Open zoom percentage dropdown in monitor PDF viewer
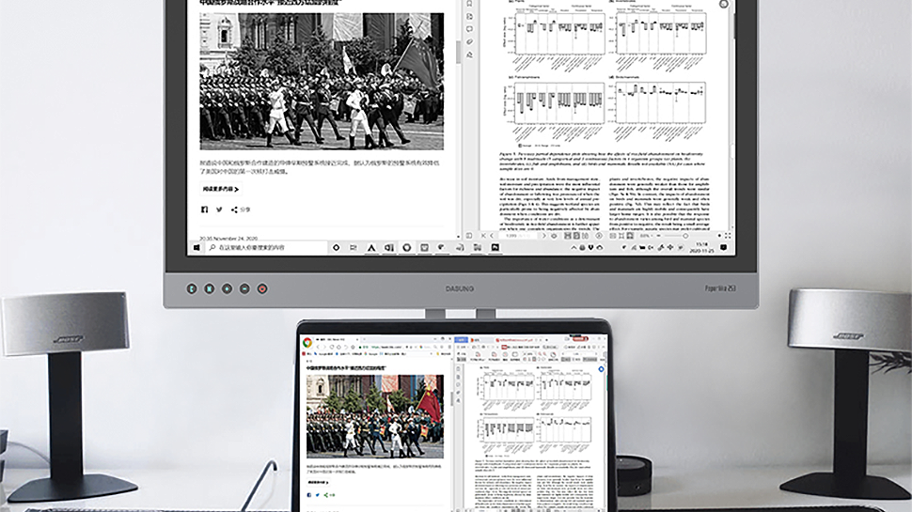 pos(648,236)
